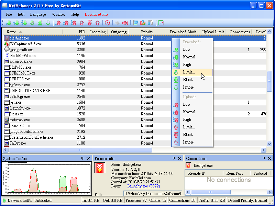Click the process list scroll down arrow
This screenshot has width=275, height=206.
pyautogui.click(x=269, y=144)
